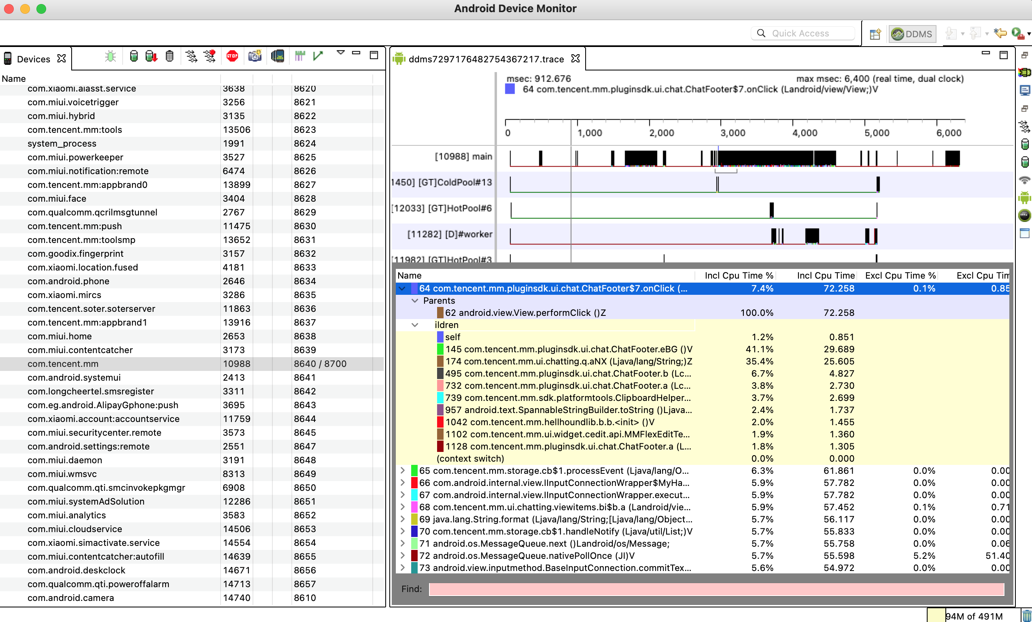Open dropdown beside run external tools icon
The width and height of the screenshot is (1032, 622).
pos(1029,34)
